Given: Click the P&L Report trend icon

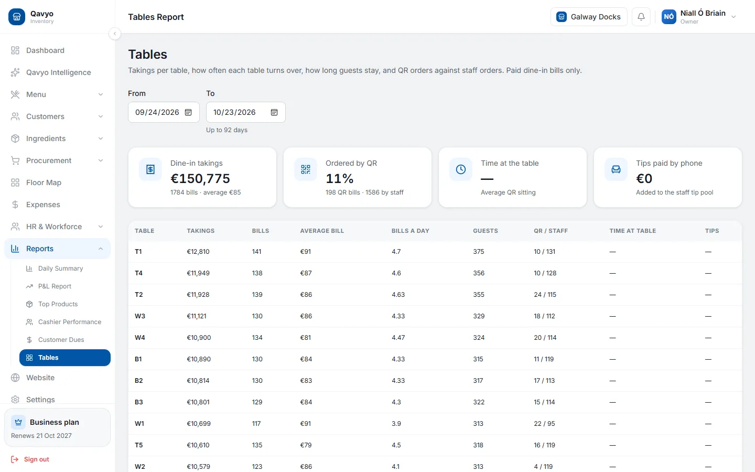Looking at the screenshot, I should coord(29,286).
